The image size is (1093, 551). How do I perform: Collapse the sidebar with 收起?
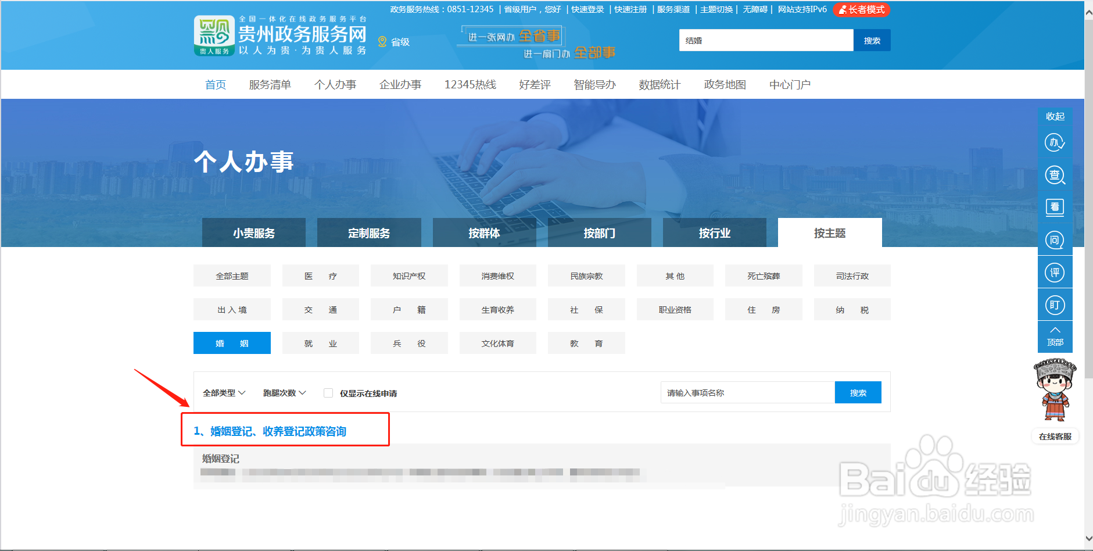click(x=1055, y=116)
